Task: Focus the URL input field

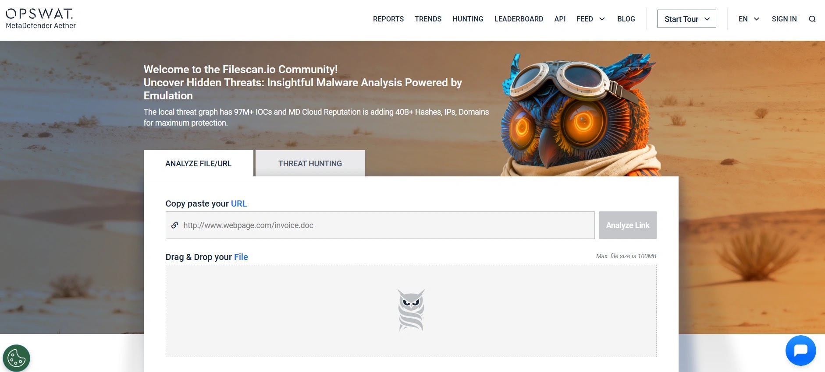Action: tap(380, 225)
